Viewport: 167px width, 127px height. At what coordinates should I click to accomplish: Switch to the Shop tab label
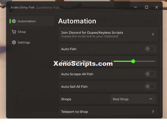click(22, 32)
